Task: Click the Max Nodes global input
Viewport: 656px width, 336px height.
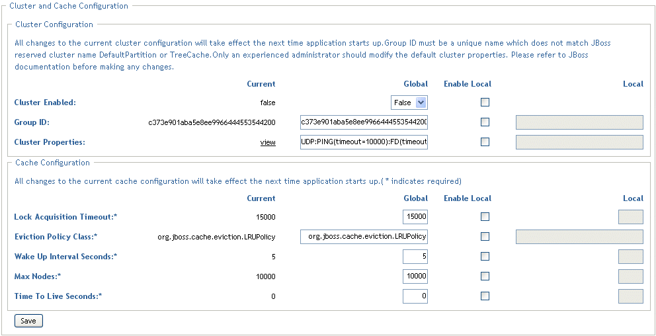Action: tap(415, 276)
